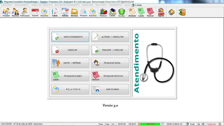
Task: Click the CANCELAR button
Action: click(70, 50)
